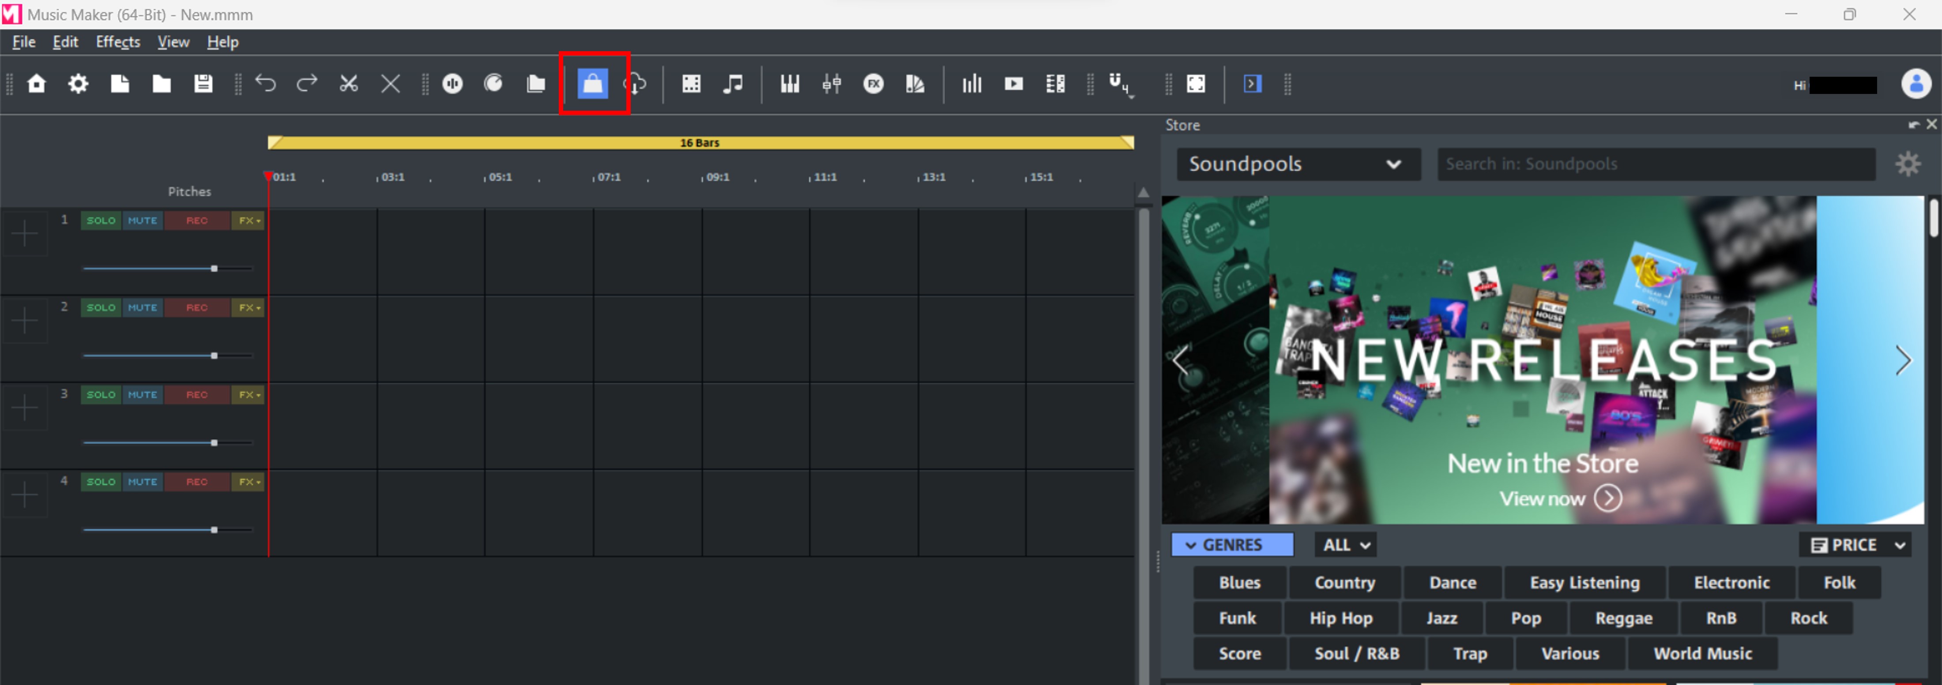Open the Mixer icon
The image size is (1942, 685).
click(x=832, y=84)
